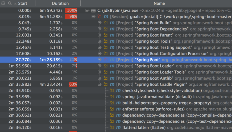Click arrow icon beside checkstyle:check
Screen dimensions: 232x132
tap(112, 90)
